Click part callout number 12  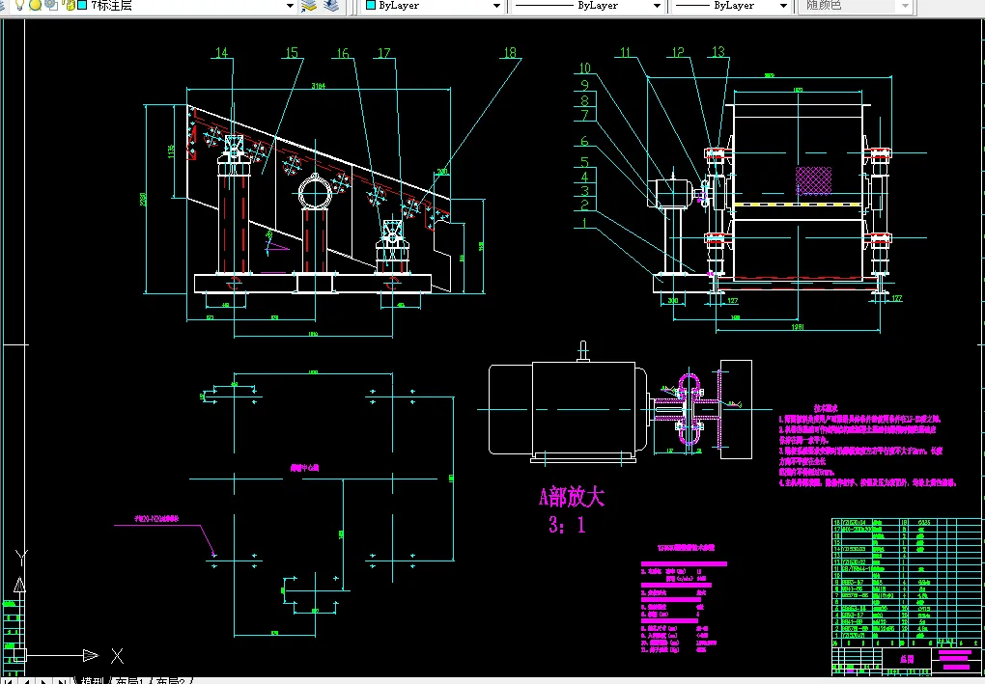tap(678, 52)
